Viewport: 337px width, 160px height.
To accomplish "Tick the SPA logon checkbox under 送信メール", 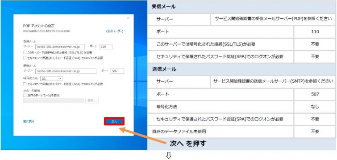I will click(x=25, y=84).
